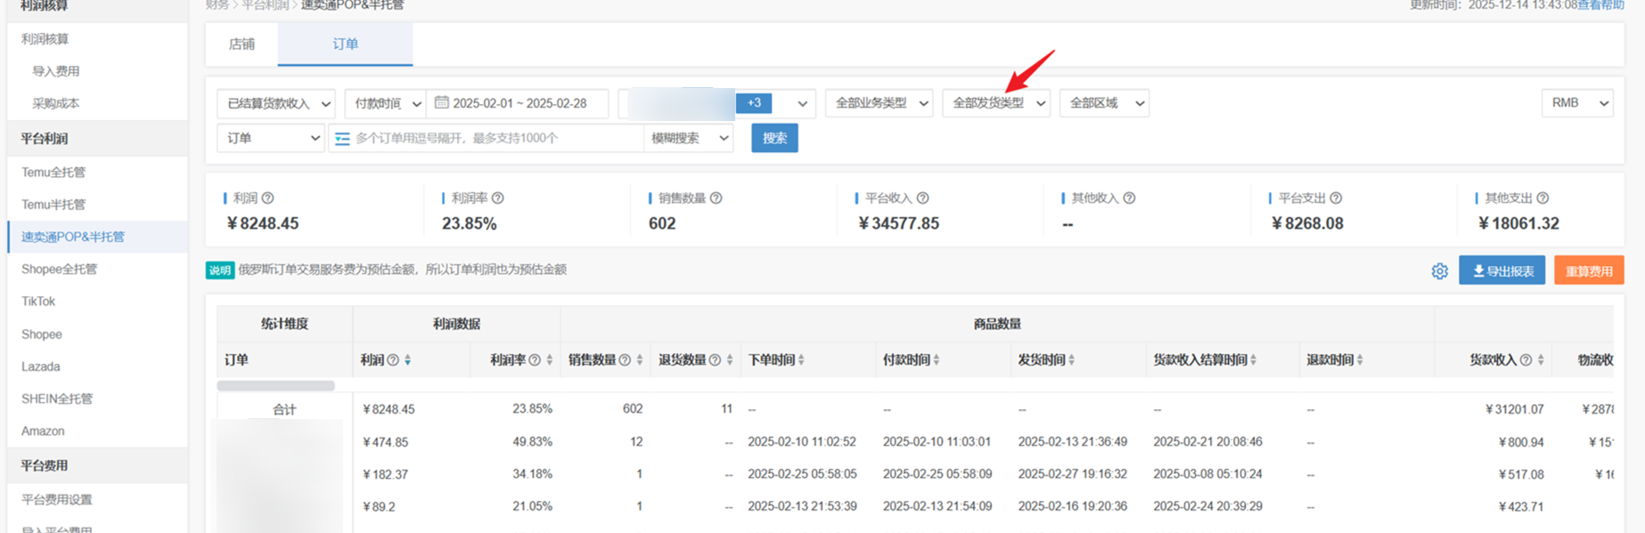
Task: Click the 搜索 button
Action: point(774,139)
